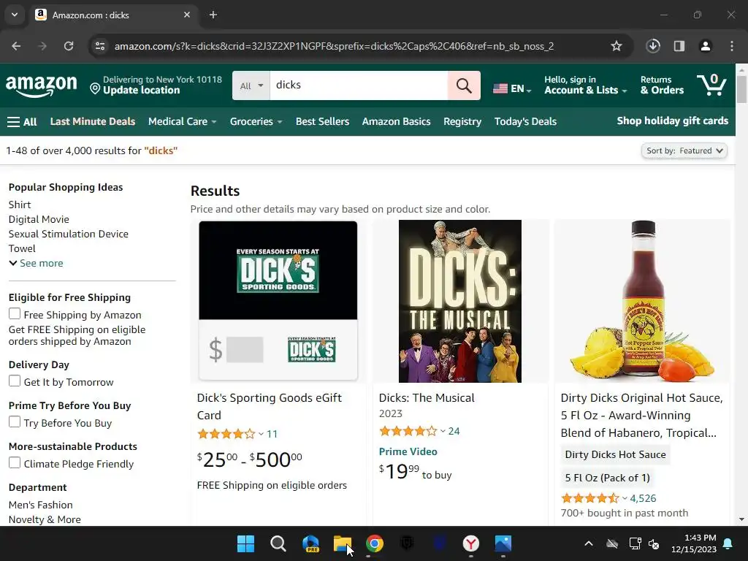Open a new browser tab
Viewport: 748px width, 561px height.
[x=213, y=15]
